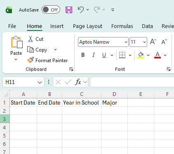Select column C header
174x154 pixels.
click(82, 94)
